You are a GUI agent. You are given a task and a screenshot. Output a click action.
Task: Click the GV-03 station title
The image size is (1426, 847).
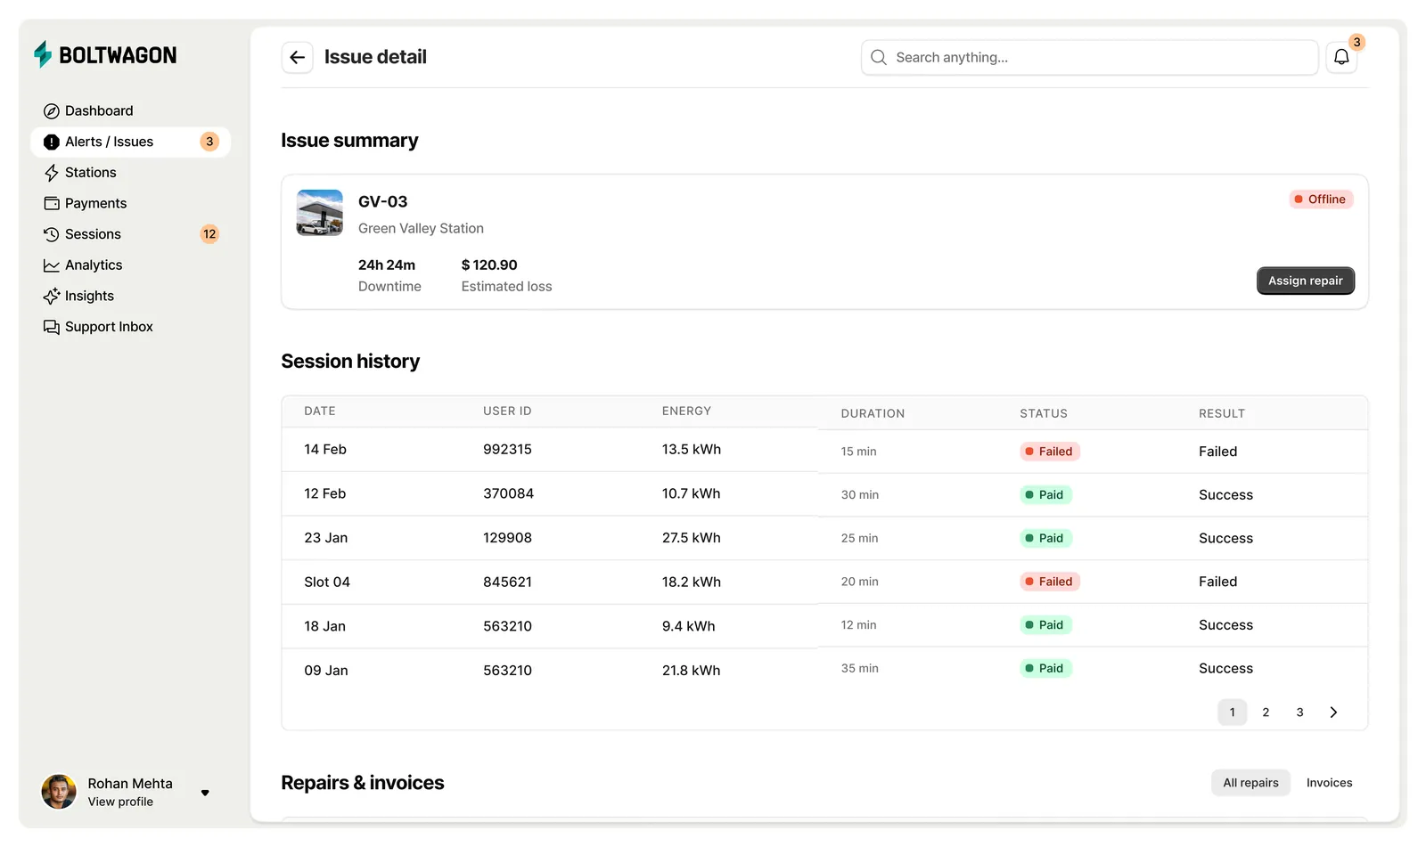point(383,202)
